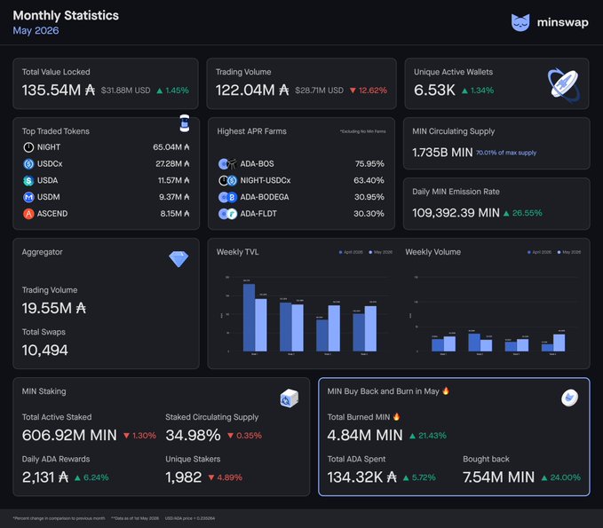Click the Minswap cat logo icon
The height and width of the screenshot is (528, 603).
[x=520, y=22]
